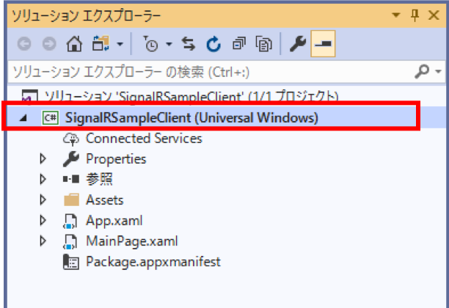Open the views switcher dropdown arrow
This screenshot has width=449, height=308.
click(x=120, y=44)
